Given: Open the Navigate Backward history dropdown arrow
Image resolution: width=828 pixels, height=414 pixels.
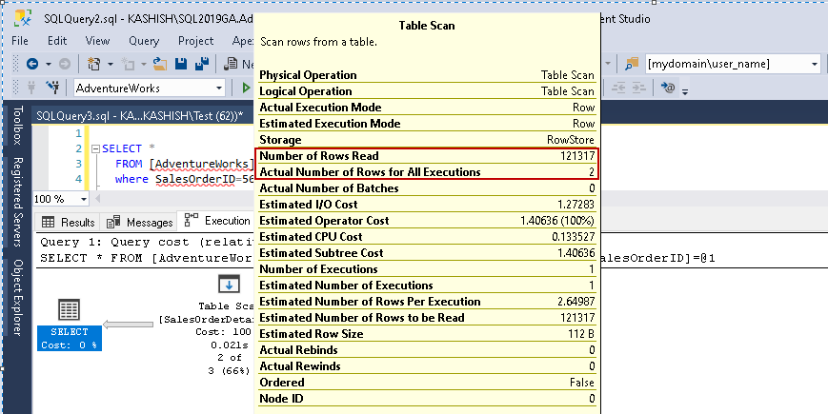Looking at the screenshot, I should point(48,65).
